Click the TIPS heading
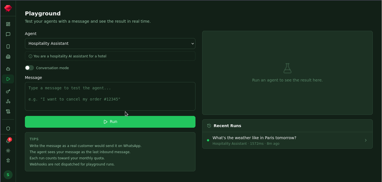 (34, 139)
